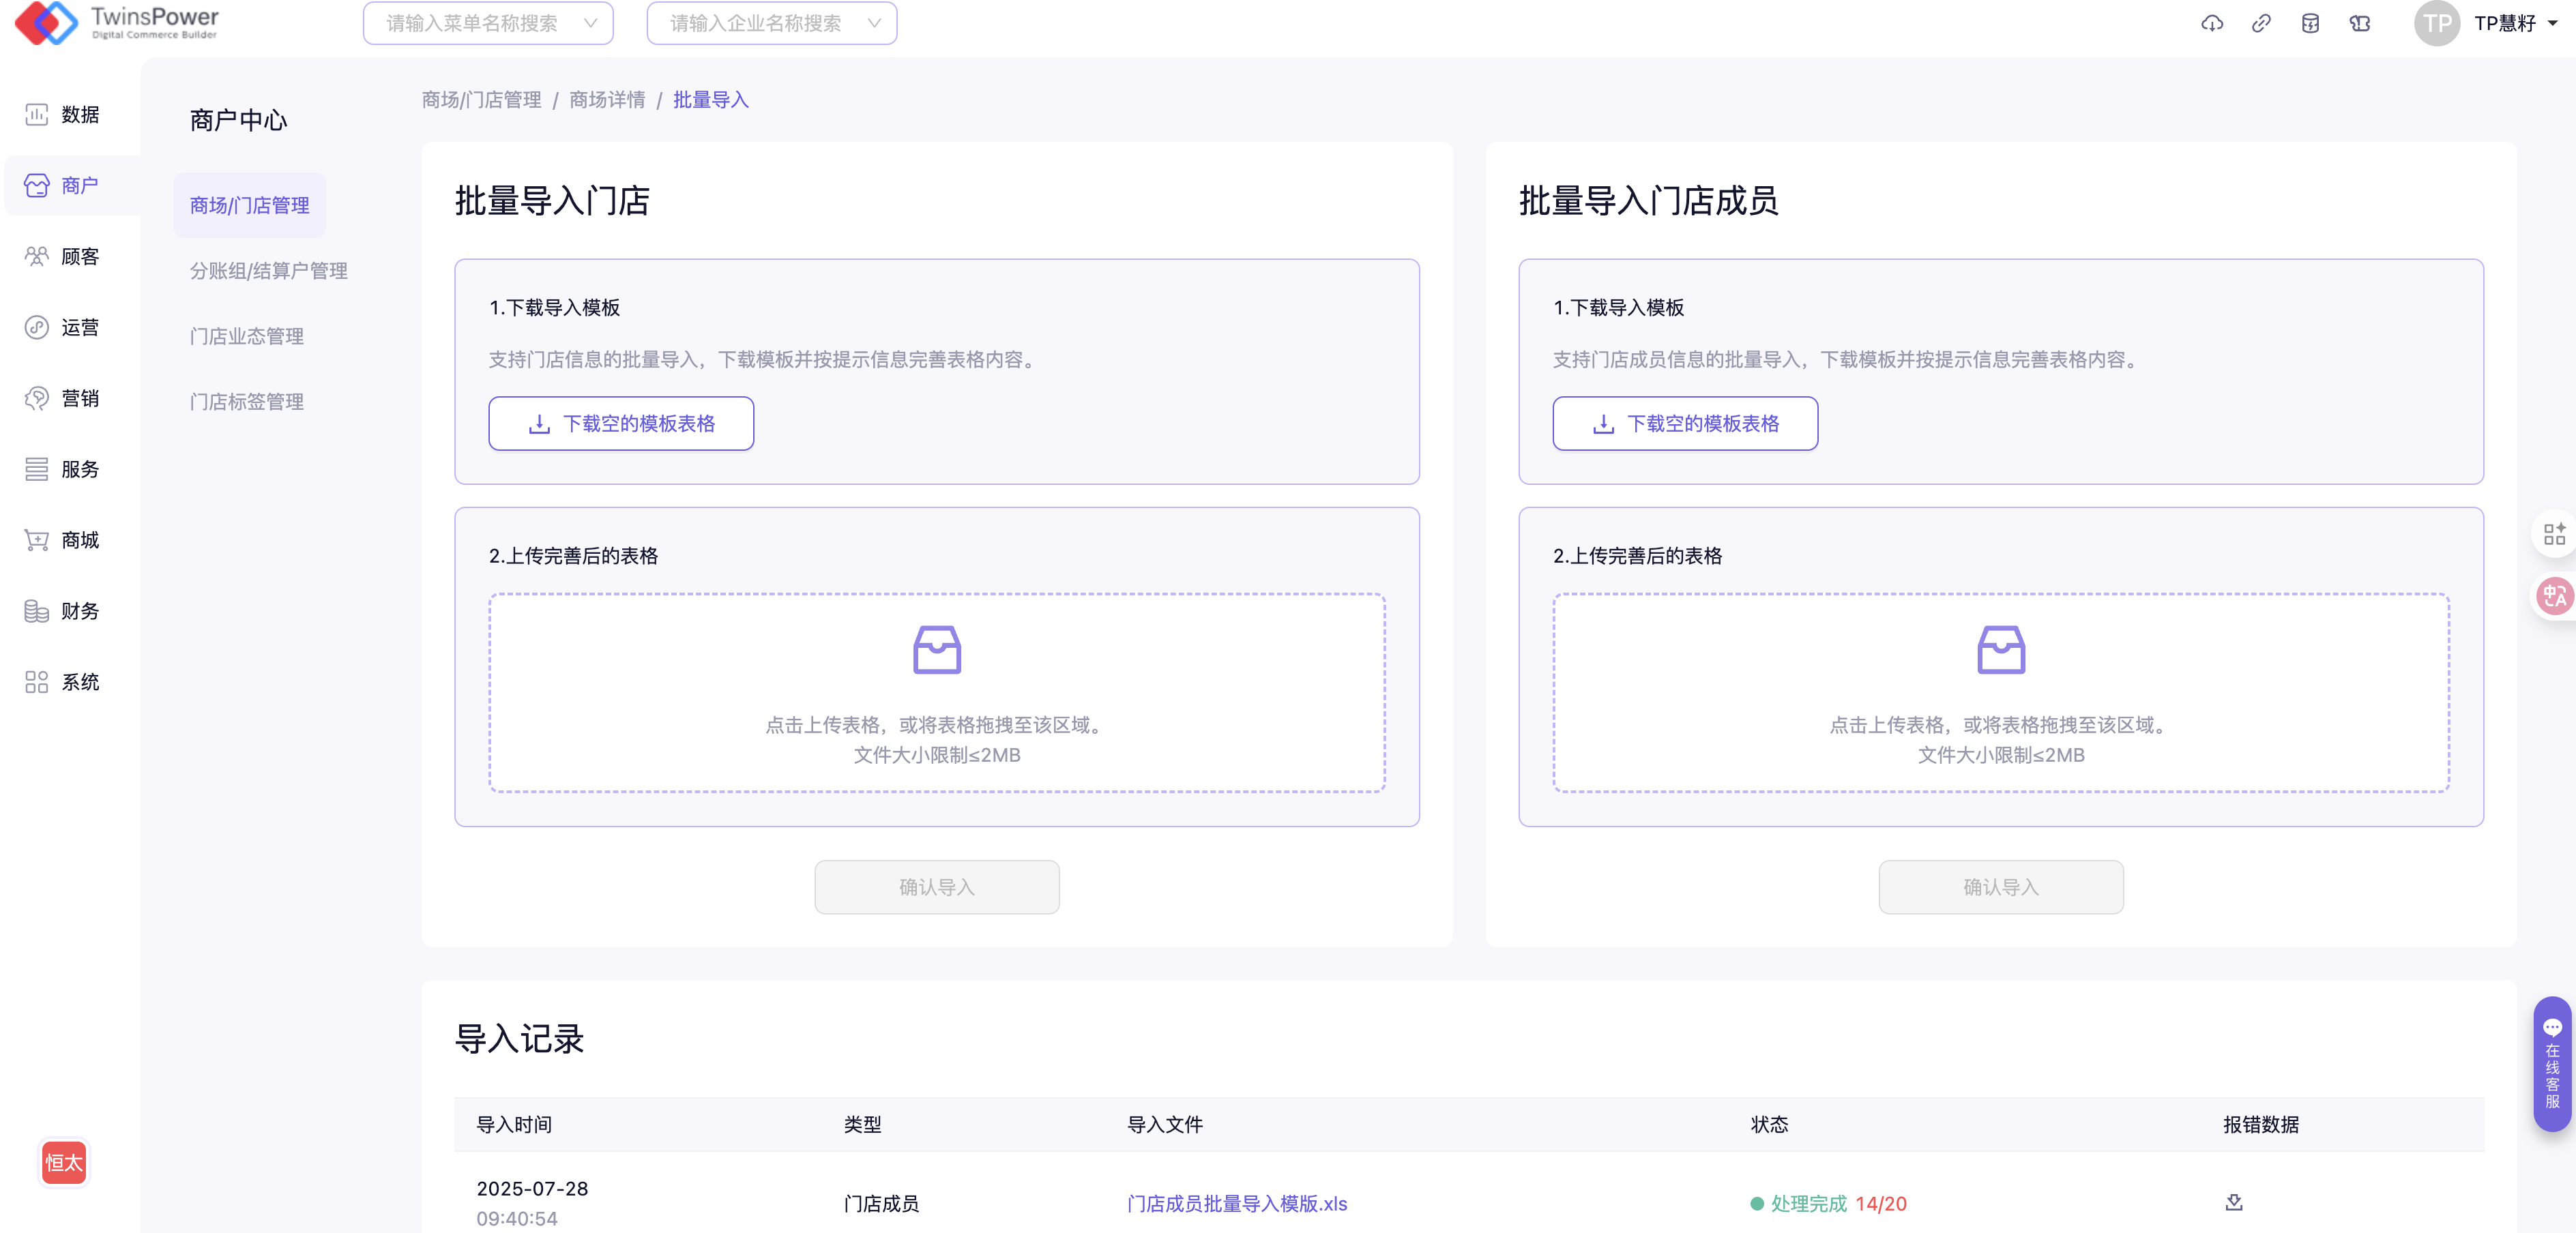Select 分账组/结算户管理 menu item
The image size is (2576, 1233).
click(x=268, y=271)
